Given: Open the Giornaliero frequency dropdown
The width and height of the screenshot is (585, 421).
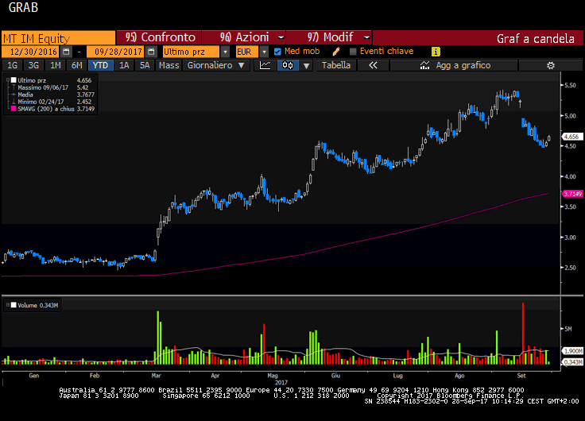Looking at the screenshot, I should click(242, 65).
